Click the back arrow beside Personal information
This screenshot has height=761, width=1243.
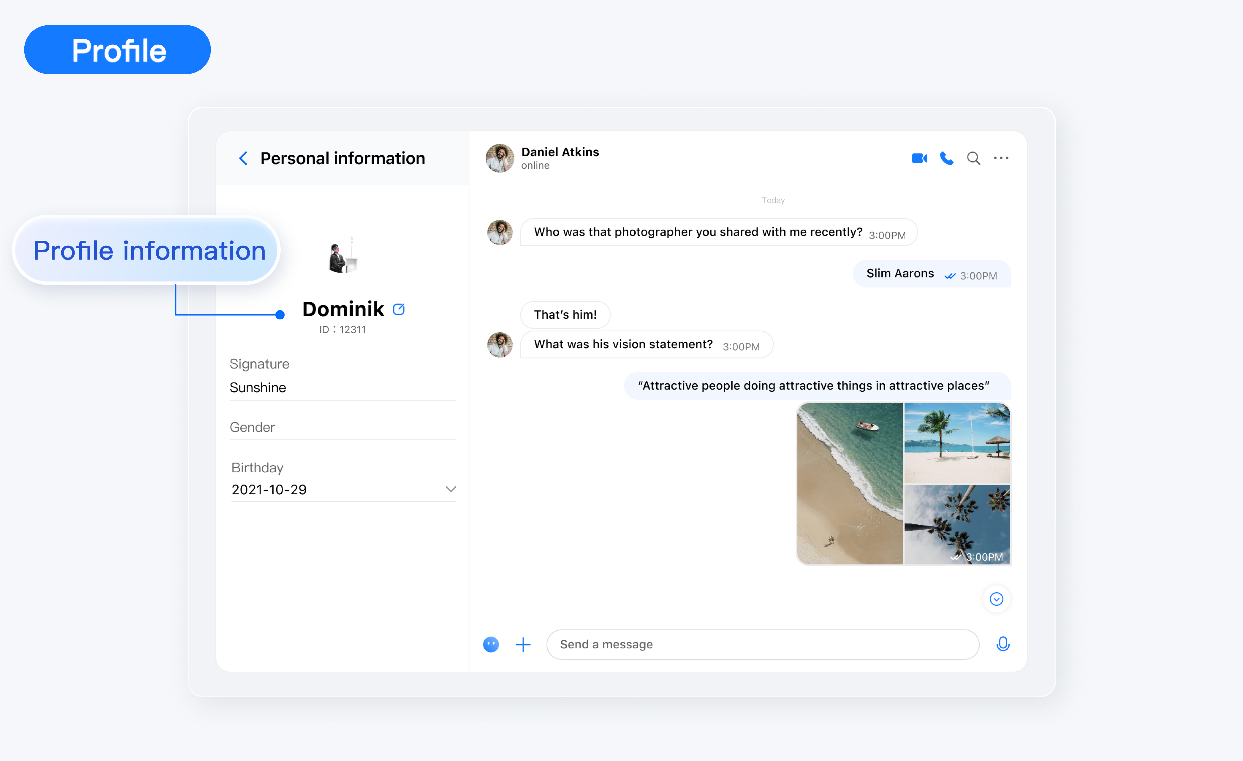click(243, 158)
